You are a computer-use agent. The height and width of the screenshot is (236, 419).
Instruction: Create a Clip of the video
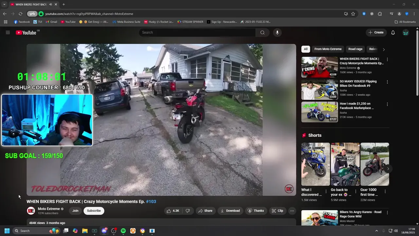pyautogui.click(x=278, y=211)
